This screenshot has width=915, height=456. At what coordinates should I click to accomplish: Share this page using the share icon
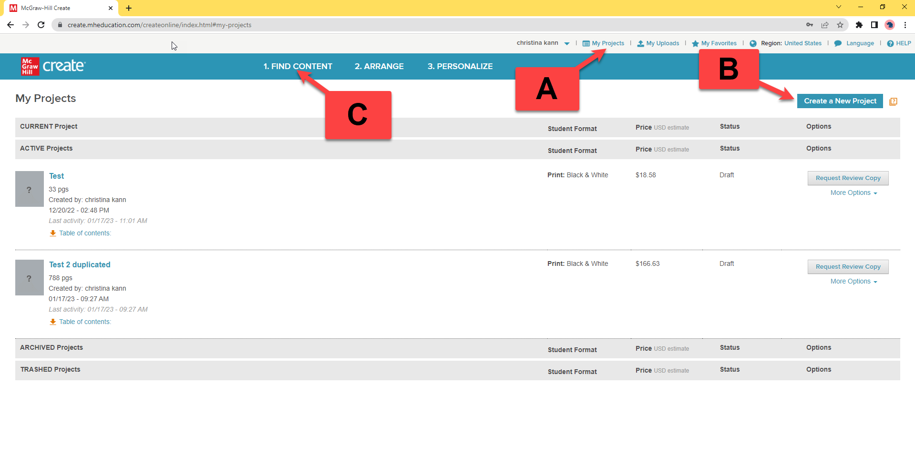(824, 25)
